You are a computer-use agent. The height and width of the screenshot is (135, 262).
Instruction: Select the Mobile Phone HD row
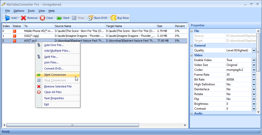(x=95, y=31)
